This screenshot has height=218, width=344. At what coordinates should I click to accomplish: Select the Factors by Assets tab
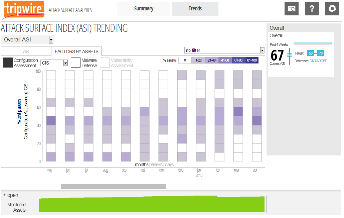tap(76, 51)
